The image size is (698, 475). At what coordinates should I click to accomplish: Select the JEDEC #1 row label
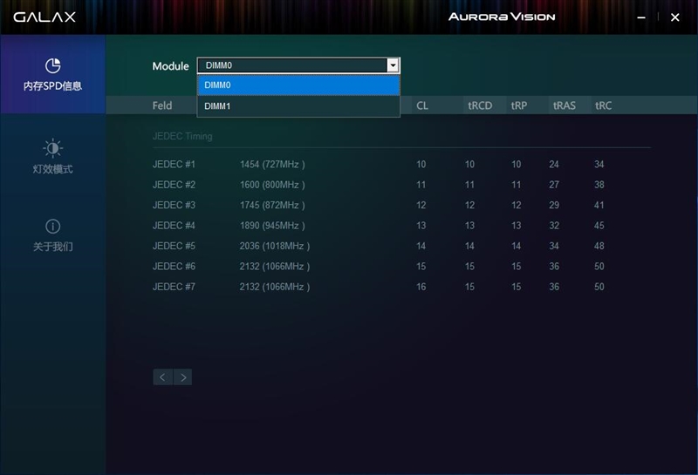tap(174, 164)
